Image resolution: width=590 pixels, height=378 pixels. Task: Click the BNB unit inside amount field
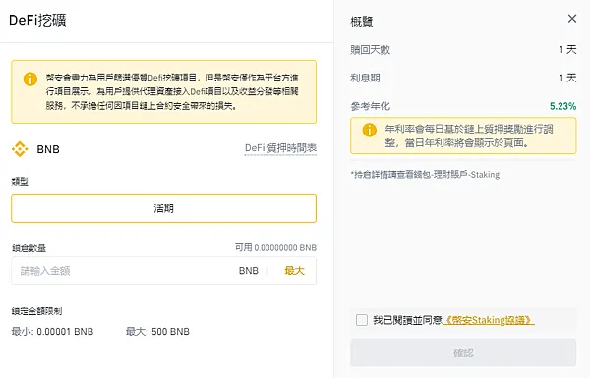click(x=249, y=271)
